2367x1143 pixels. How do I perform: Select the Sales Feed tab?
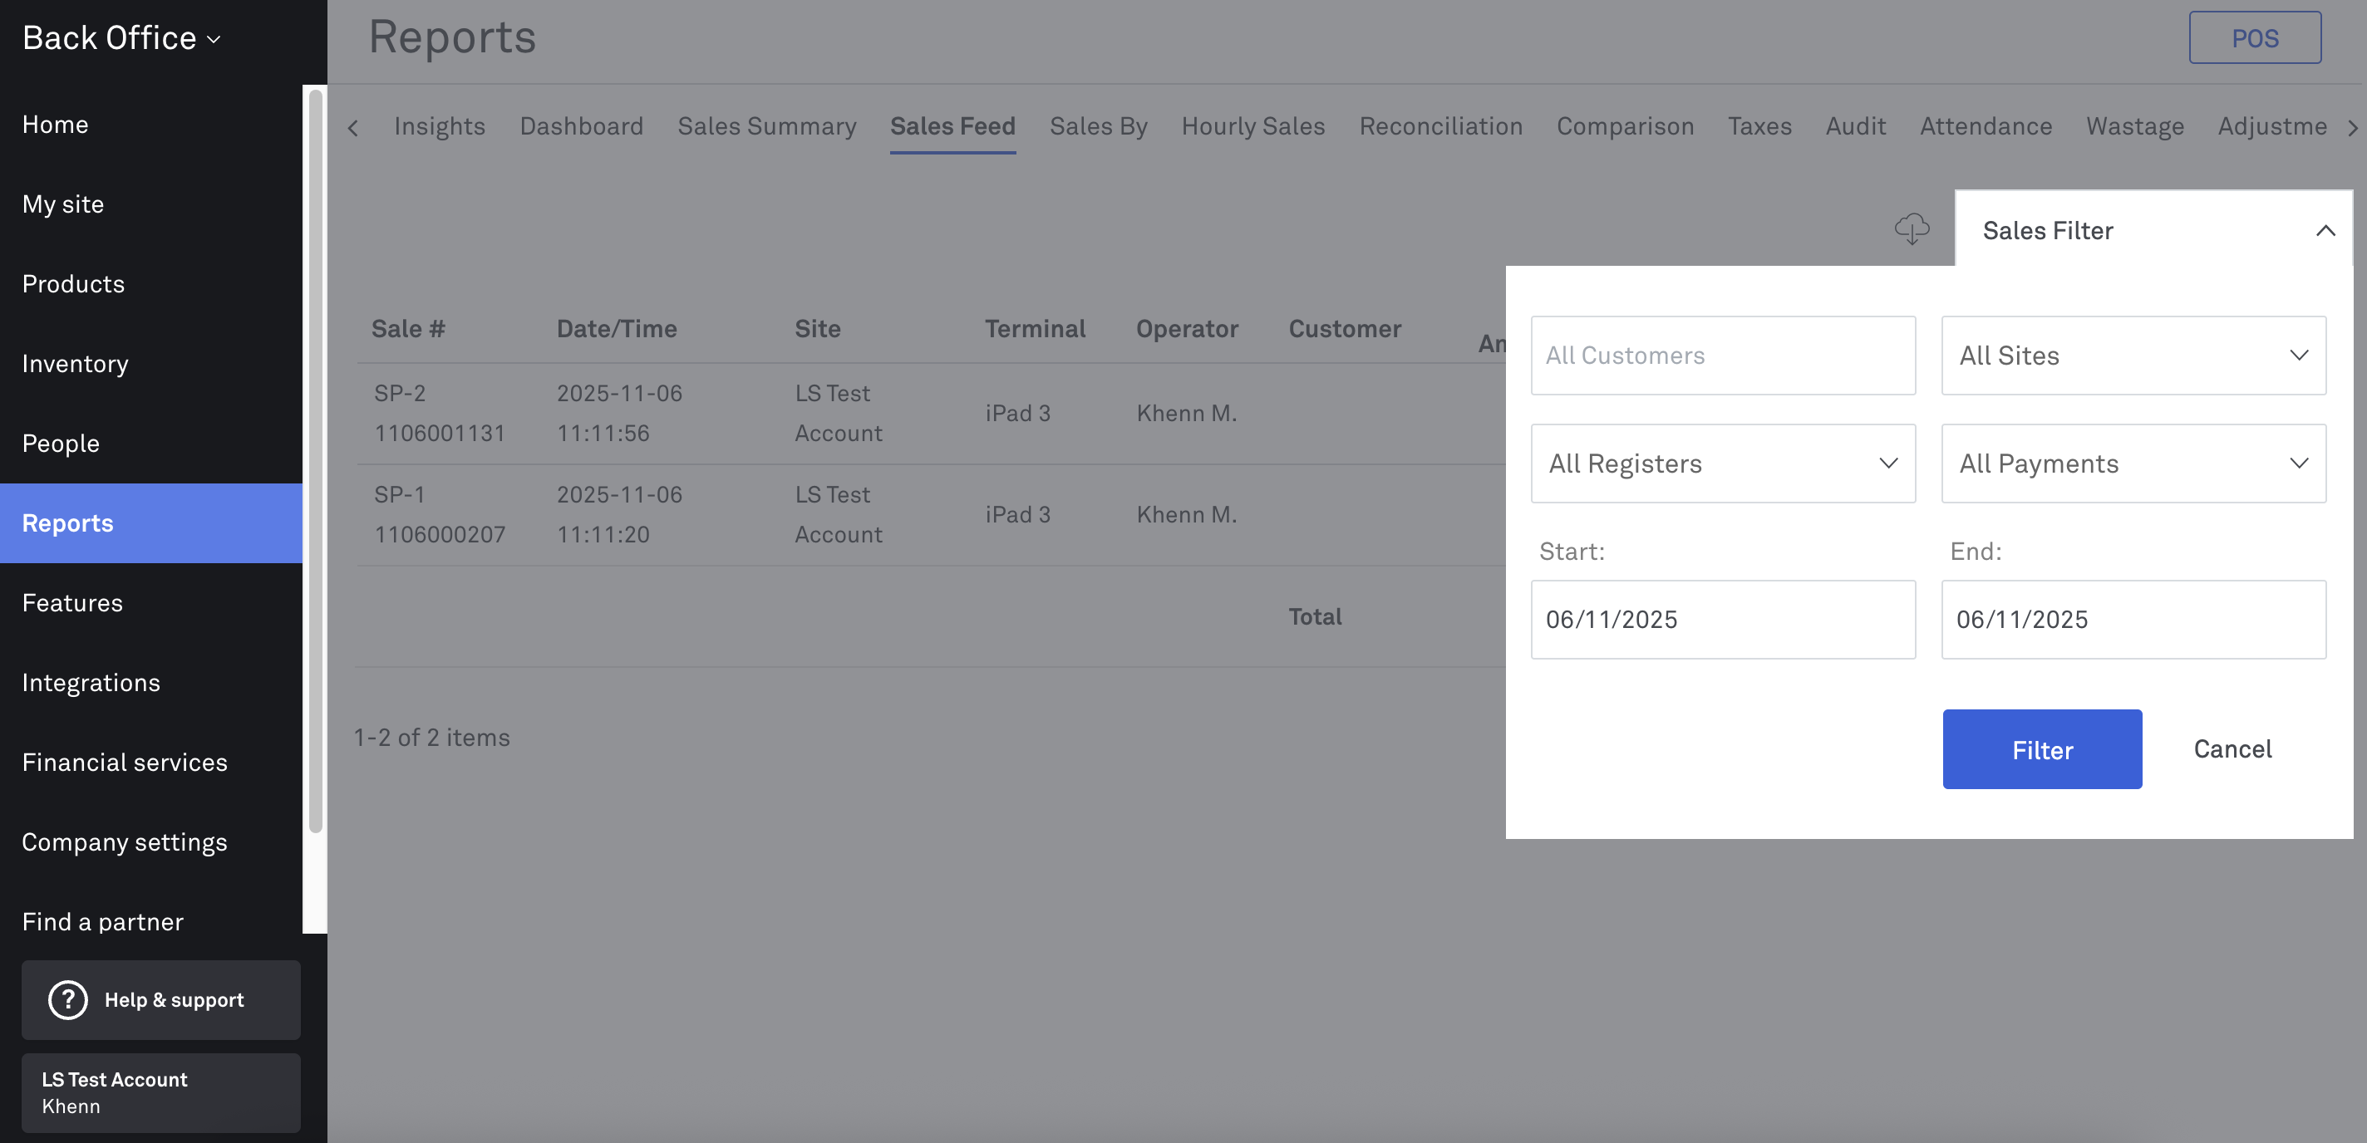[x=952, y=125]
